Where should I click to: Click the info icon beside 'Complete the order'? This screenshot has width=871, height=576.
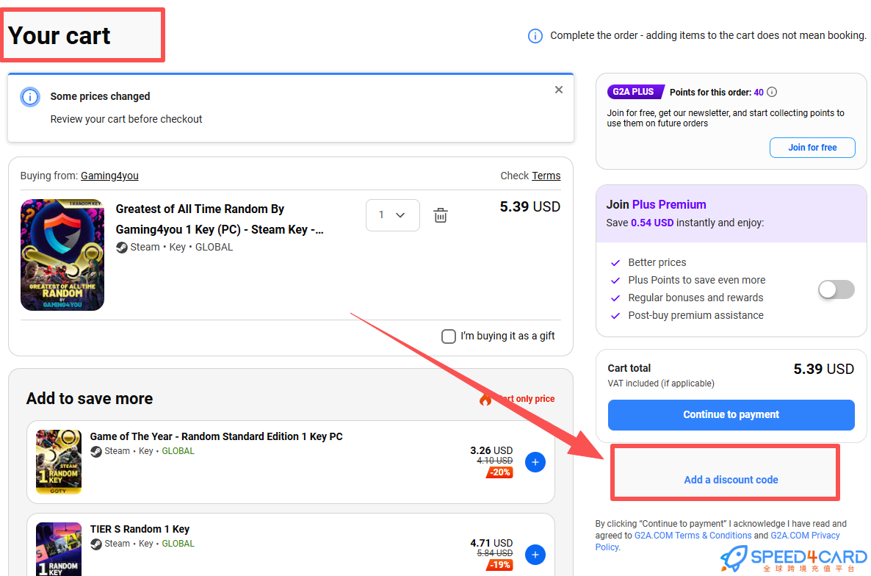tap(535, 36)
